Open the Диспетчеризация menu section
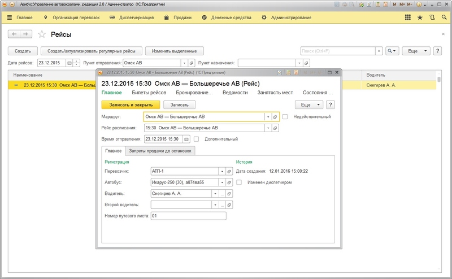The height and width of the screenshot is (279, 452). tap(137, 18)
